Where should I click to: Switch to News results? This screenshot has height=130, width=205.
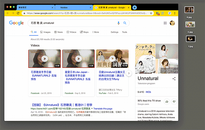pos(58,32)
